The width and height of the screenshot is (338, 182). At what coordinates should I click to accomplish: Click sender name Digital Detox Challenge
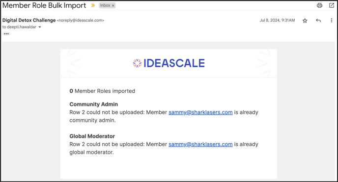click(x=29, y=20)
